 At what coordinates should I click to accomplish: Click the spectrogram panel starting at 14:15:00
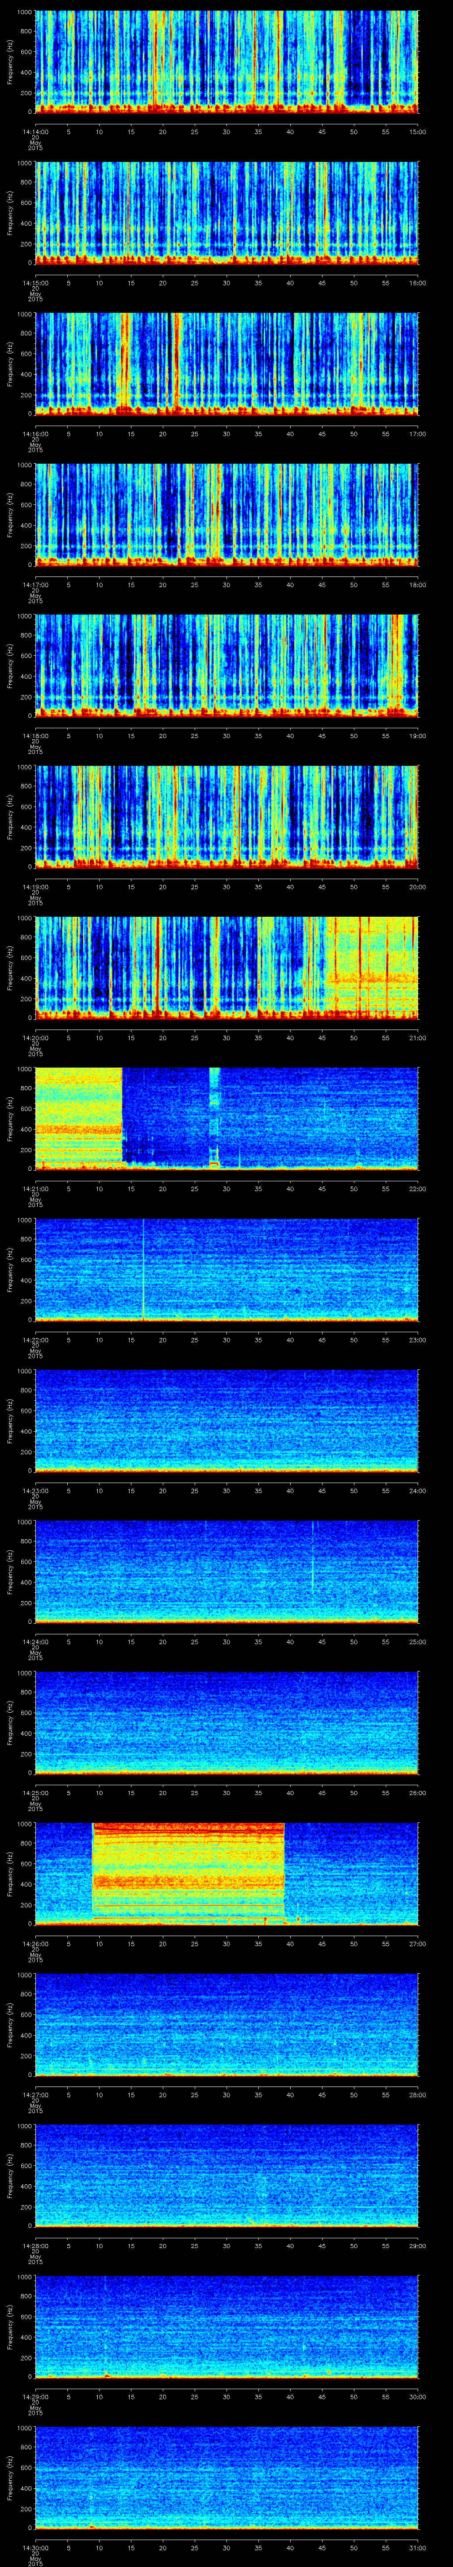[227, 212]
